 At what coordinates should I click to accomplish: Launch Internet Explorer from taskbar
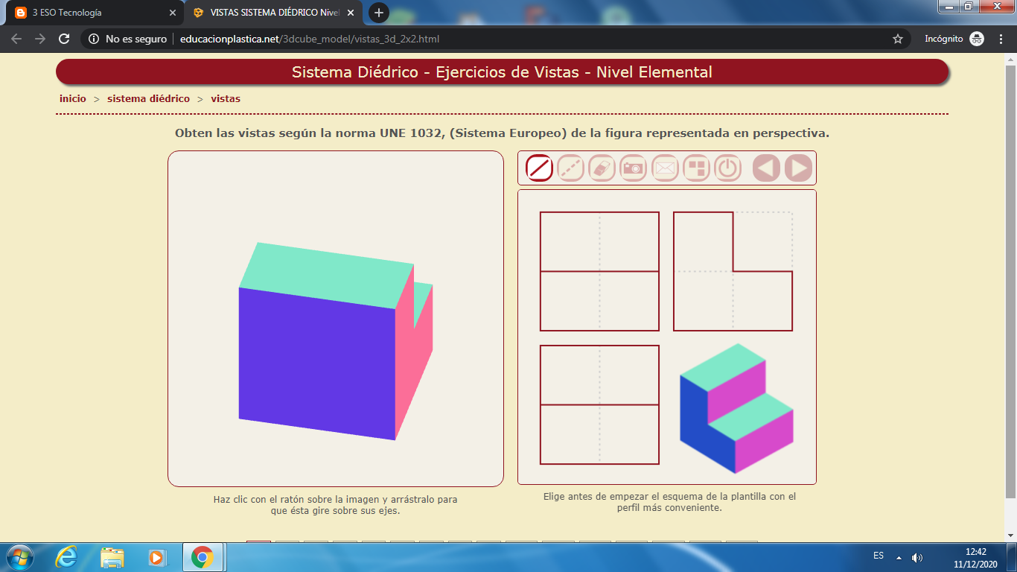(66, 557)
